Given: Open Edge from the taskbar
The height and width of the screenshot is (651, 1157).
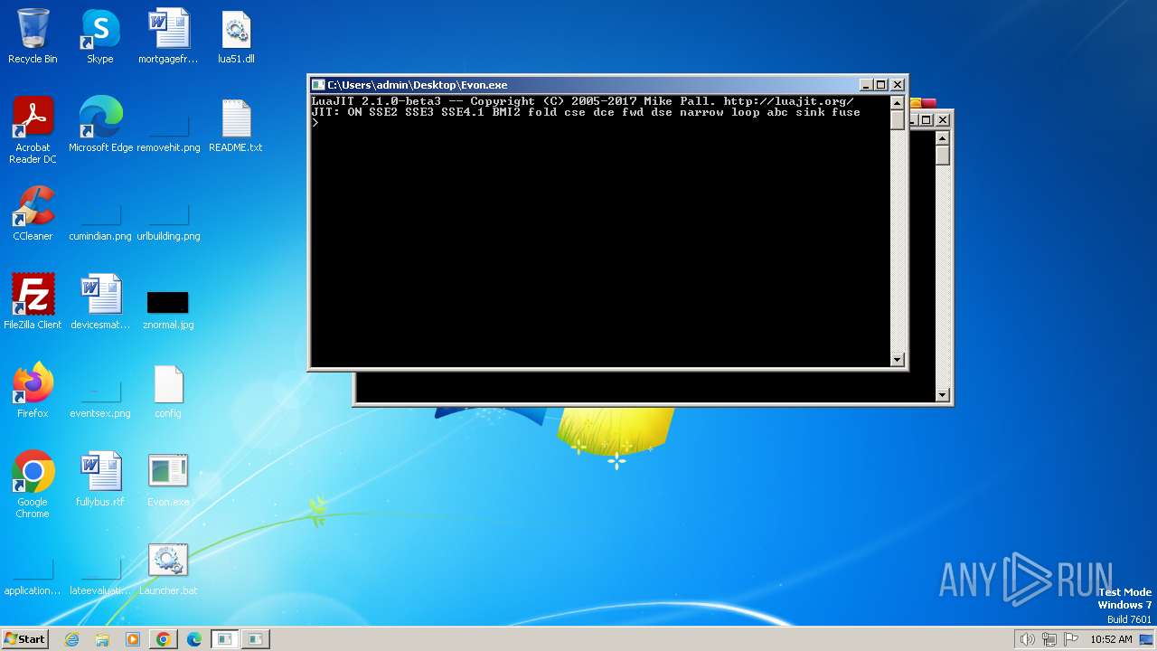Looking at the screenshot, I should pyautogui.click(x=193, y=639).
